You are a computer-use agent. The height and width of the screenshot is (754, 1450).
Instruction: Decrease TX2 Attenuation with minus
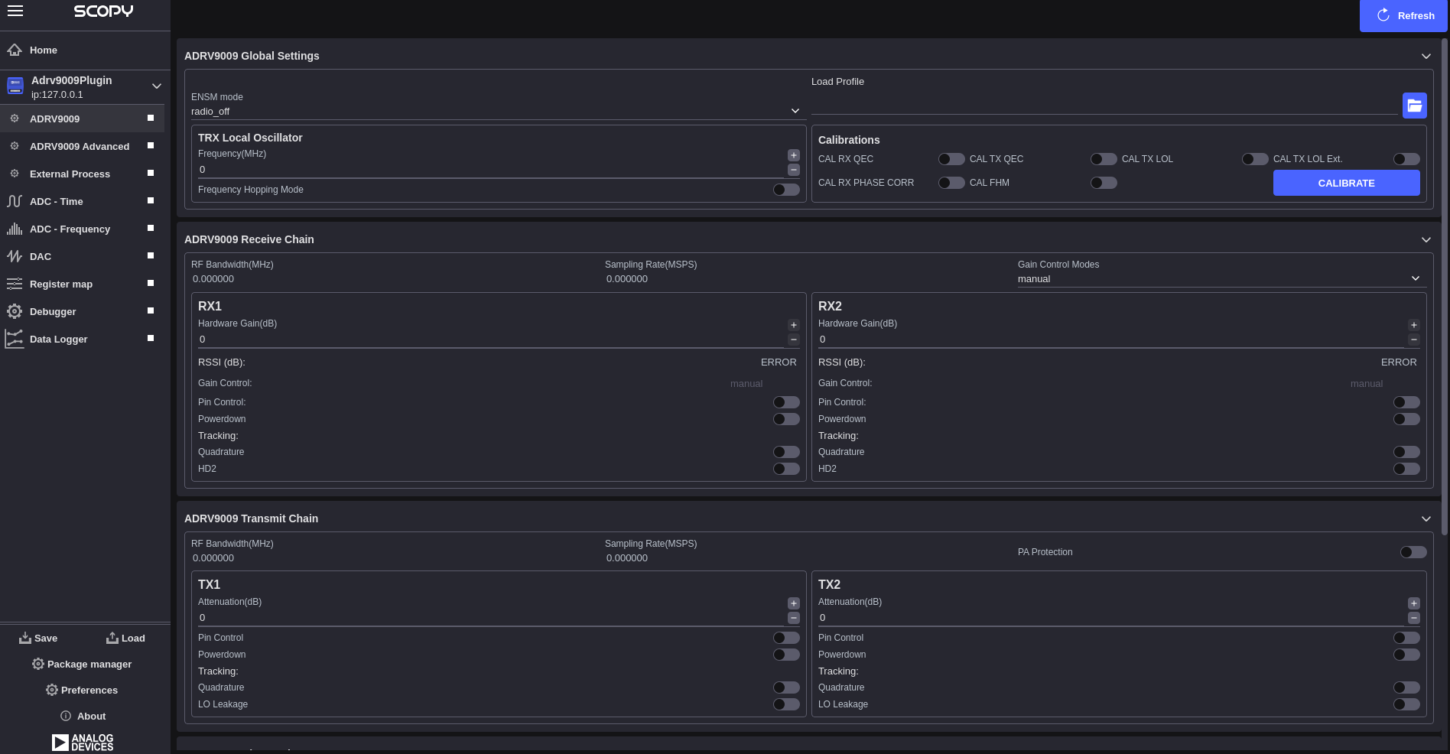click(x=1414, y=618)
